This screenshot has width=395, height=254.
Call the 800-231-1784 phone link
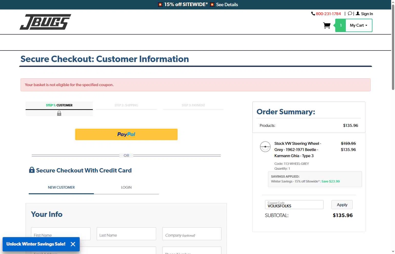click(328, 14)
